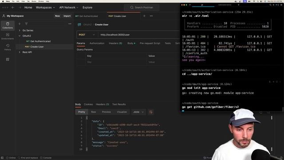Screen dimensions: 284x160
Task: Create a new collection with plus icon
Action: pos(20,24)
